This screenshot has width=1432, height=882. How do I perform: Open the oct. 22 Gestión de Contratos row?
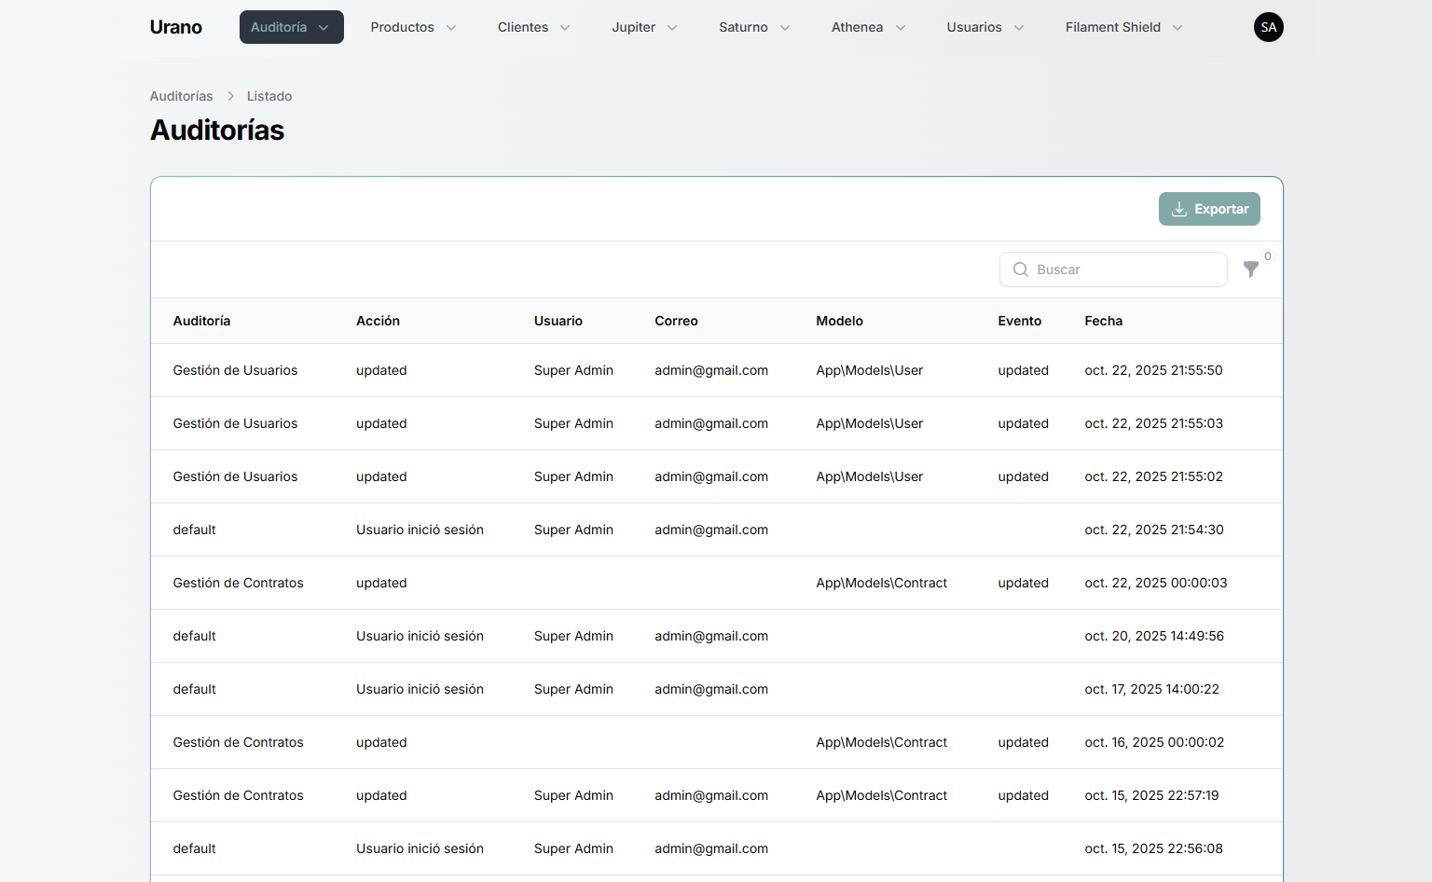coord(238,583)
